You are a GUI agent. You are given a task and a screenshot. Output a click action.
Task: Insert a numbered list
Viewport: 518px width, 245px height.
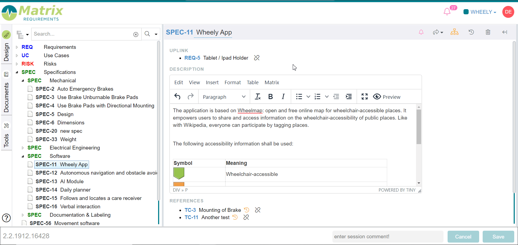(x=318, y=97)
